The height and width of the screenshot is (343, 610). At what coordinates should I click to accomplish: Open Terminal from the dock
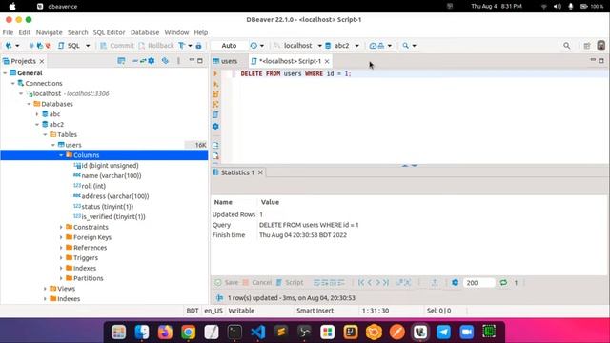tap(234, 333)
